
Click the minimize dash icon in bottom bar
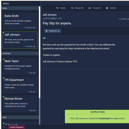pos(4,127)
